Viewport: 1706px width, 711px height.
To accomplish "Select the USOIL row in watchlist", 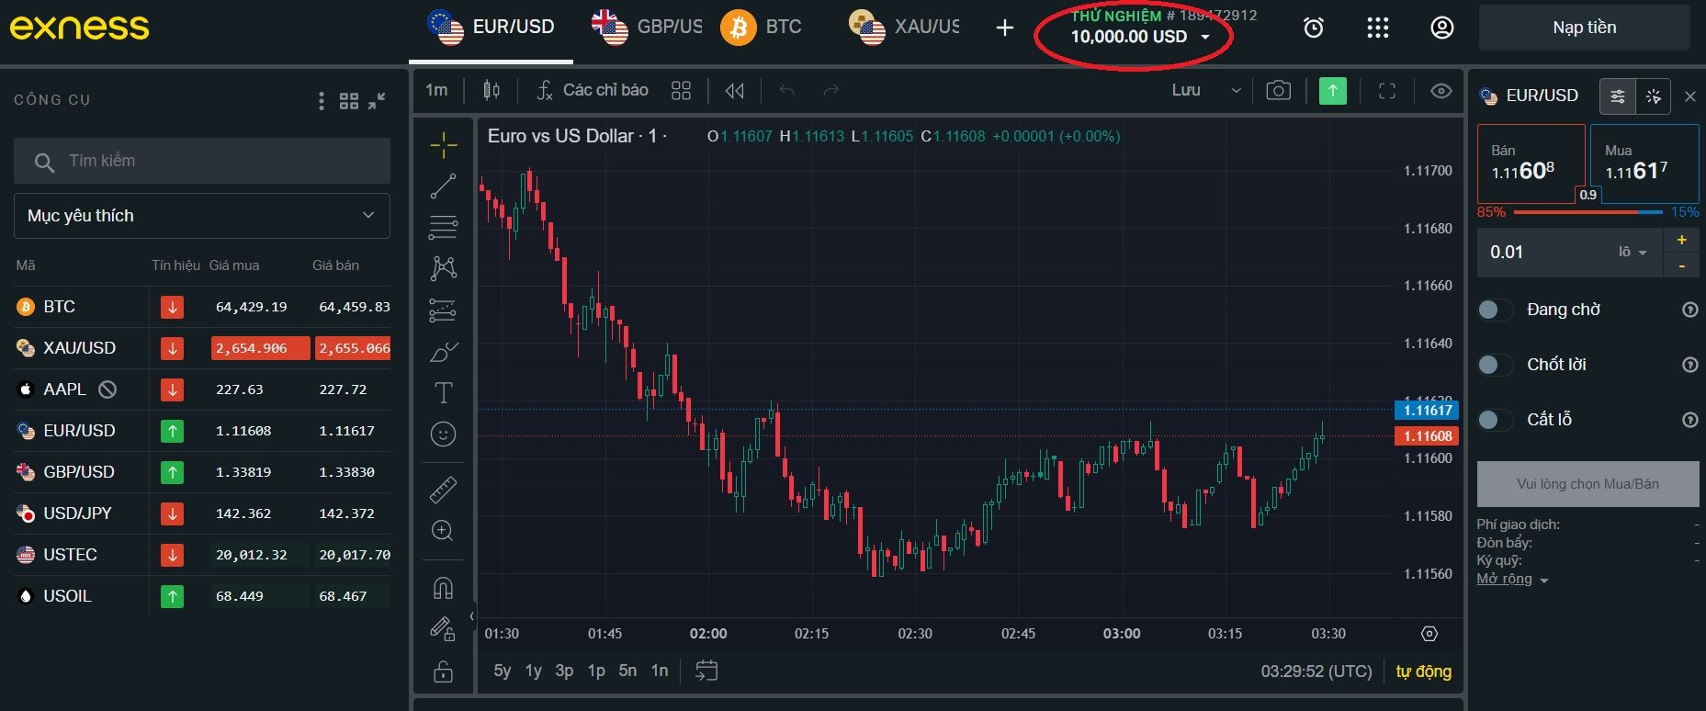I will click(x=202, y=596).
